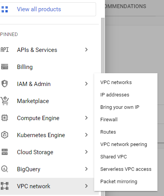This screenshot has height=196, width=164.
Task: Open Compute Engine label
Action: [x=38, y=118]
